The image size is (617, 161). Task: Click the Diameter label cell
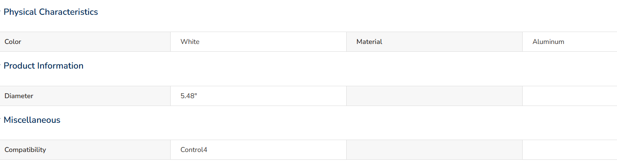(x=85, y=96)
